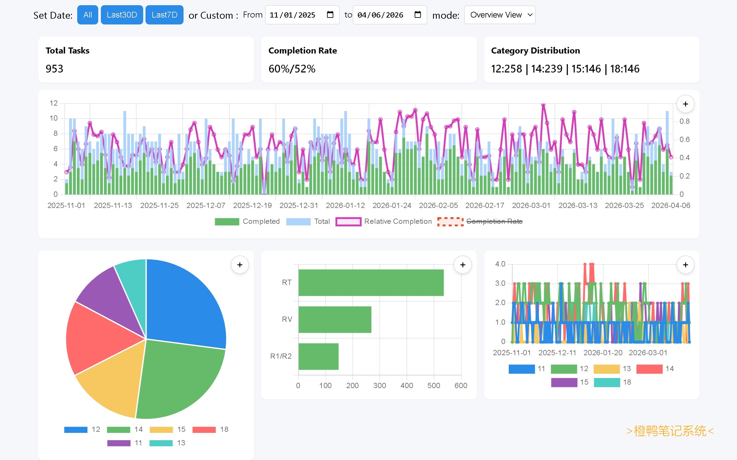Click the To date field 04/06/2026
The image size is (737, 460).
[380, 15]
